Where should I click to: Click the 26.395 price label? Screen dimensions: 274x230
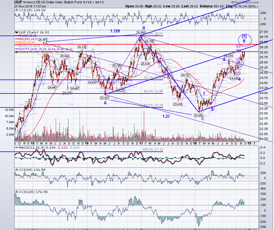(149, 41)
